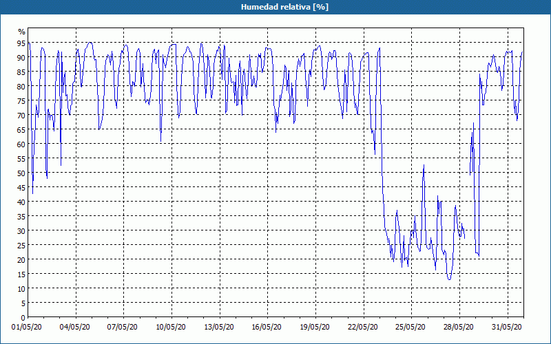Click the 'Humedad relativa [%]' chart title

point(284,7)
